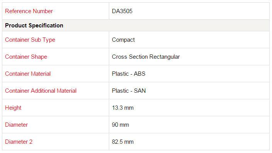This screenshot has height=153, width=272.
Task: Click the Product Specification header row
Action: pyautogui.click(x=136, y=25)
